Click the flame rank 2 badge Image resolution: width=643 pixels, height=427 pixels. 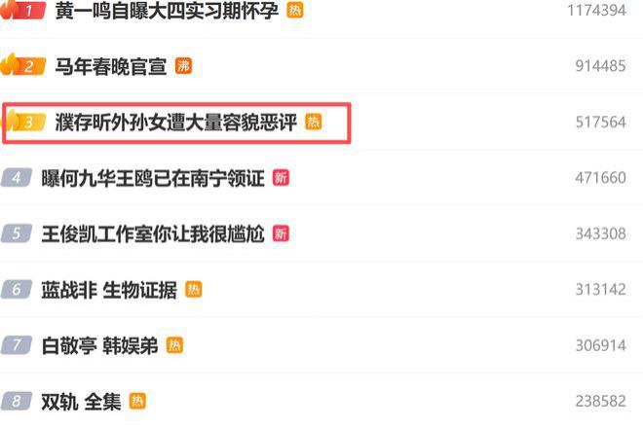23,66
